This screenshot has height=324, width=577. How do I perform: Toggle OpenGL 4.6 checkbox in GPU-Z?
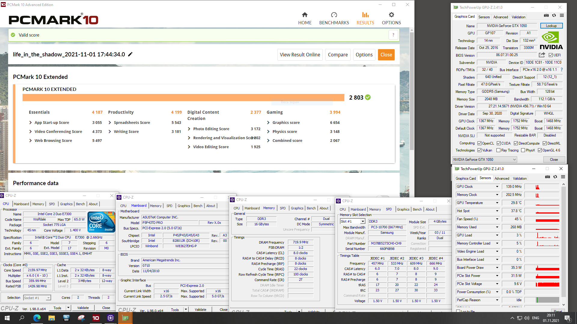(x=540, y=150)
